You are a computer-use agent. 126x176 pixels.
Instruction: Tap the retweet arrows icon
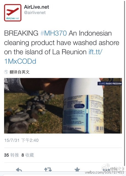(48, 169)
